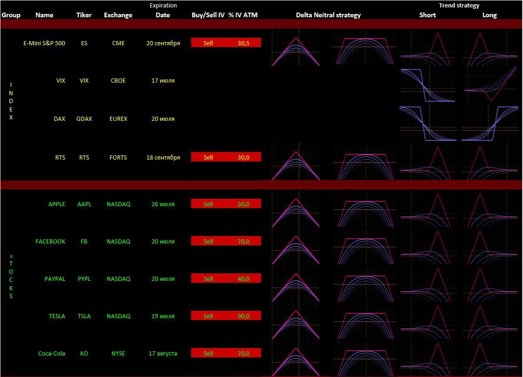Click the Sell cell in the APPLE row
The height and width of the screenshot is (377, 523).
208,204
